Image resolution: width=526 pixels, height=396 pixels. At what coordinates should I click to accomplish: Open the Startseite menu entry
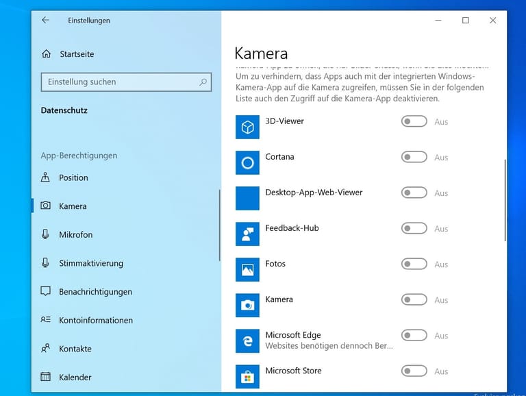click(x=126, y=53)
